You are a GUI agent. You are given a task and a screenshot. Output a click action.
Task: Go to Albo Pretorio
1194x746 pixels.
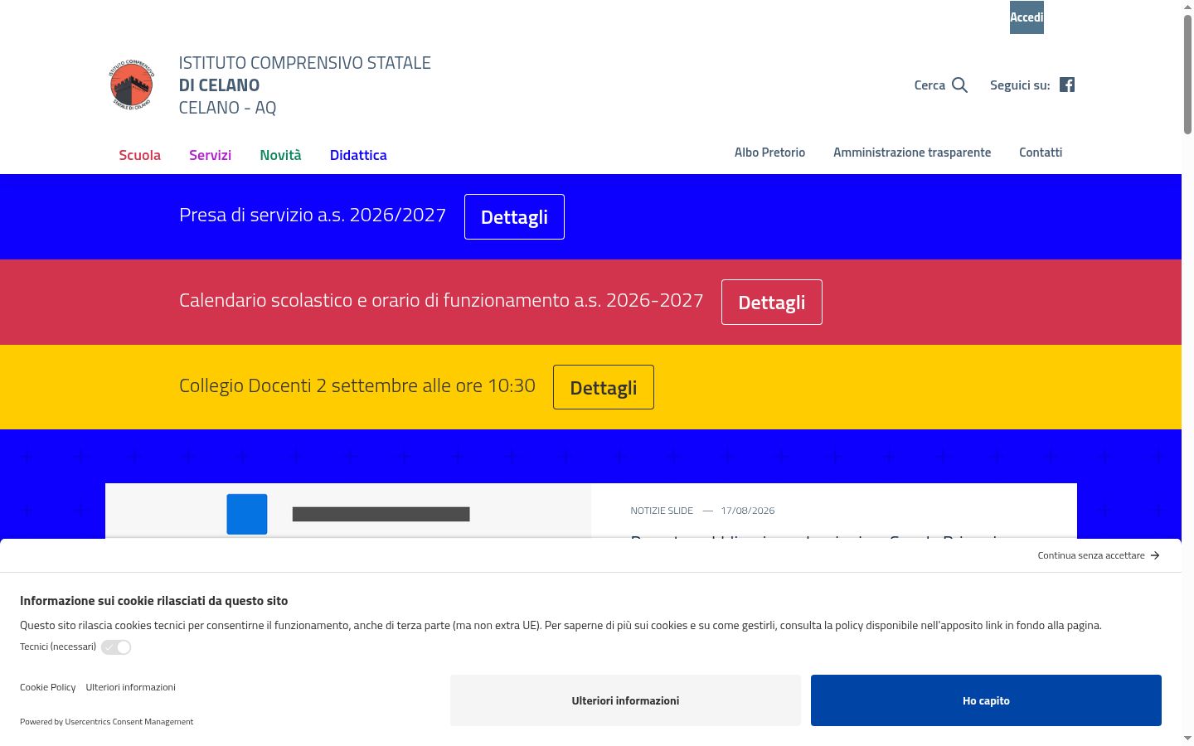click(x=769, y=153)
